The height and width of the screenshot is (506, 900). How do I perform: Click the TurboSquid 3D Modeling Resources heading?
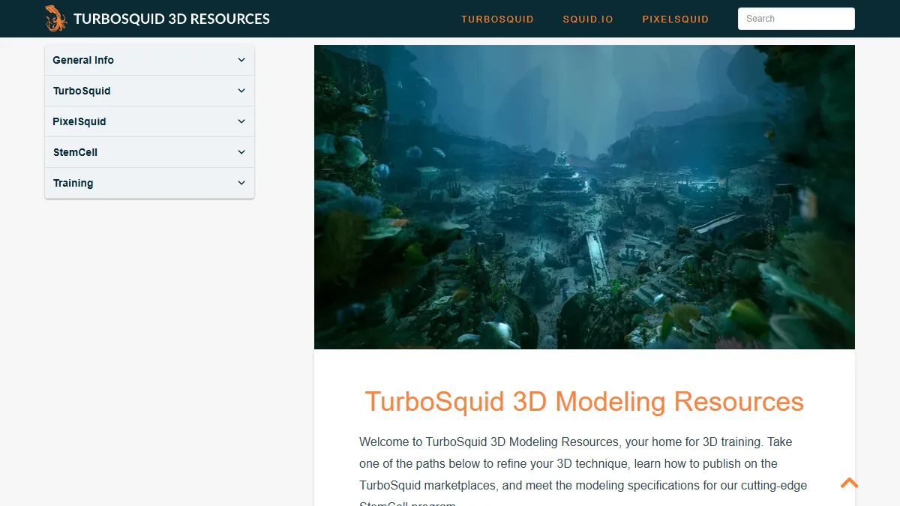(584, 402)
